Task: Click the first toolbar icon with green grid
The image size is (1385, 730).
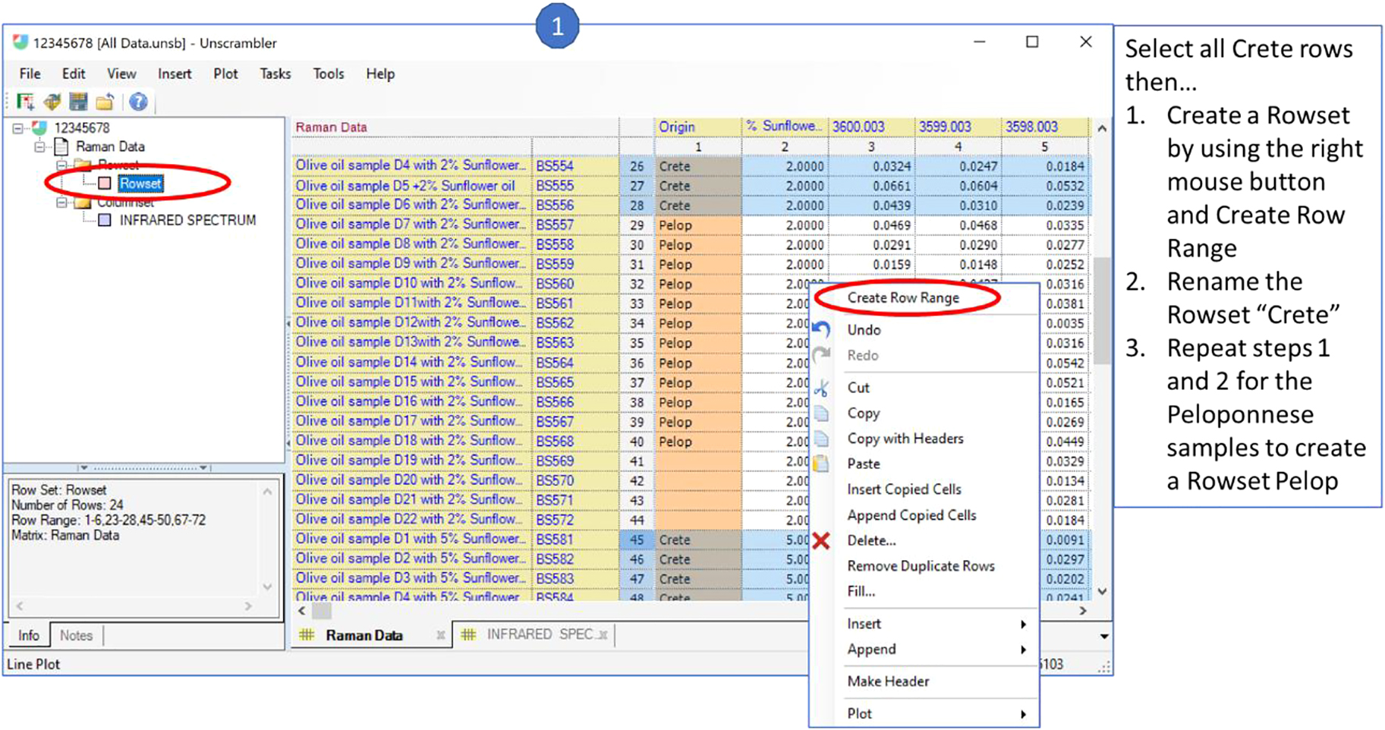Action: click(x=25, y=102)
